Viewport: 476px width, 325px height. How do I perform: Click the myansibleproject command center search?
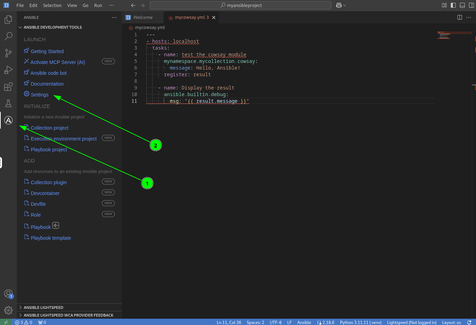(240, 5)
